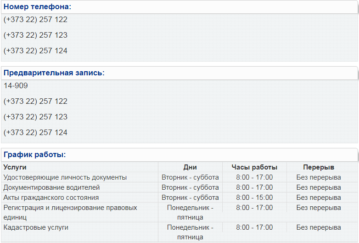Click 257 122 under Предварительная запись
The width and height of the screenshot is (359, 243).
35,101
